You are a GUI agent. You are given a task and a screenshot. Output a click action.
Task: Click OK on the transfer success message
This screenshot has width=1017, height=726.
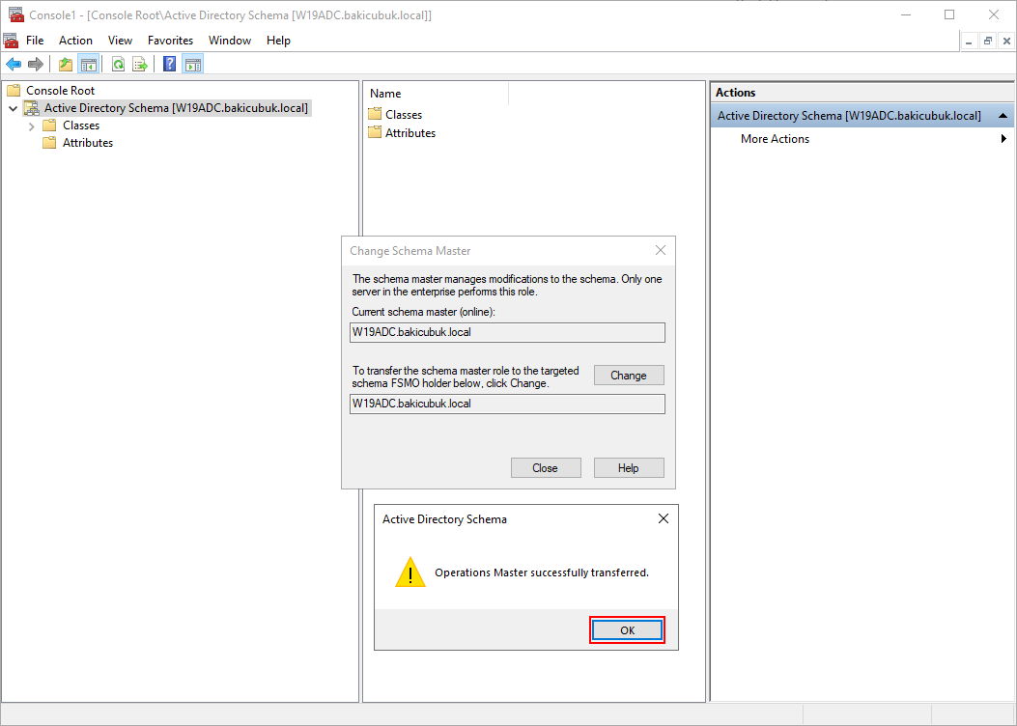[x=627, y=630]
